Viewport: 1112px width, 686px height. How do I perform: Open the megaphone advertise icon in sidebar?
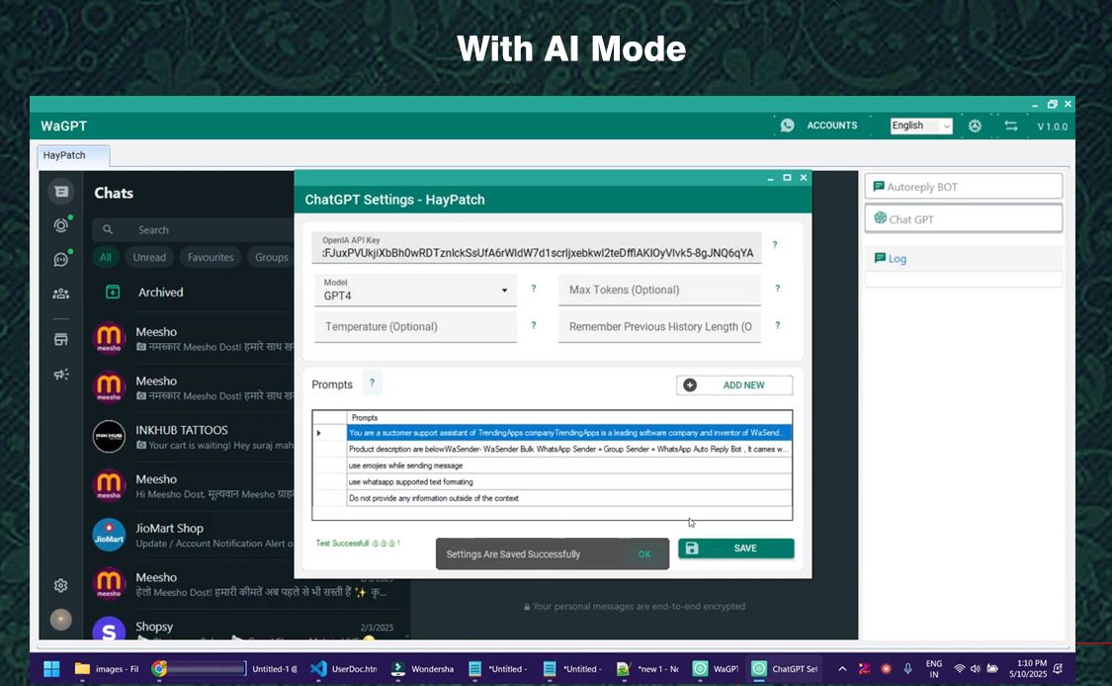pyautogui.click(x=61, y=374)
